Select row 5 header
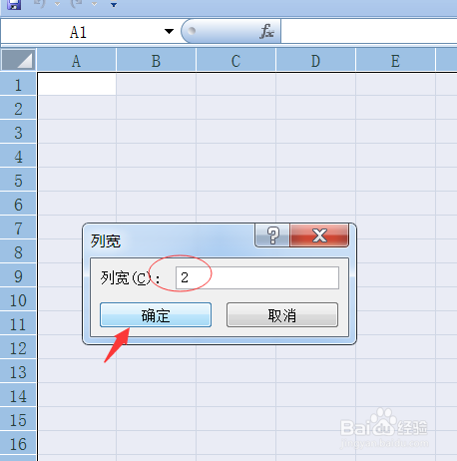This screenshot has width=457, height=461. click(18, 181)
